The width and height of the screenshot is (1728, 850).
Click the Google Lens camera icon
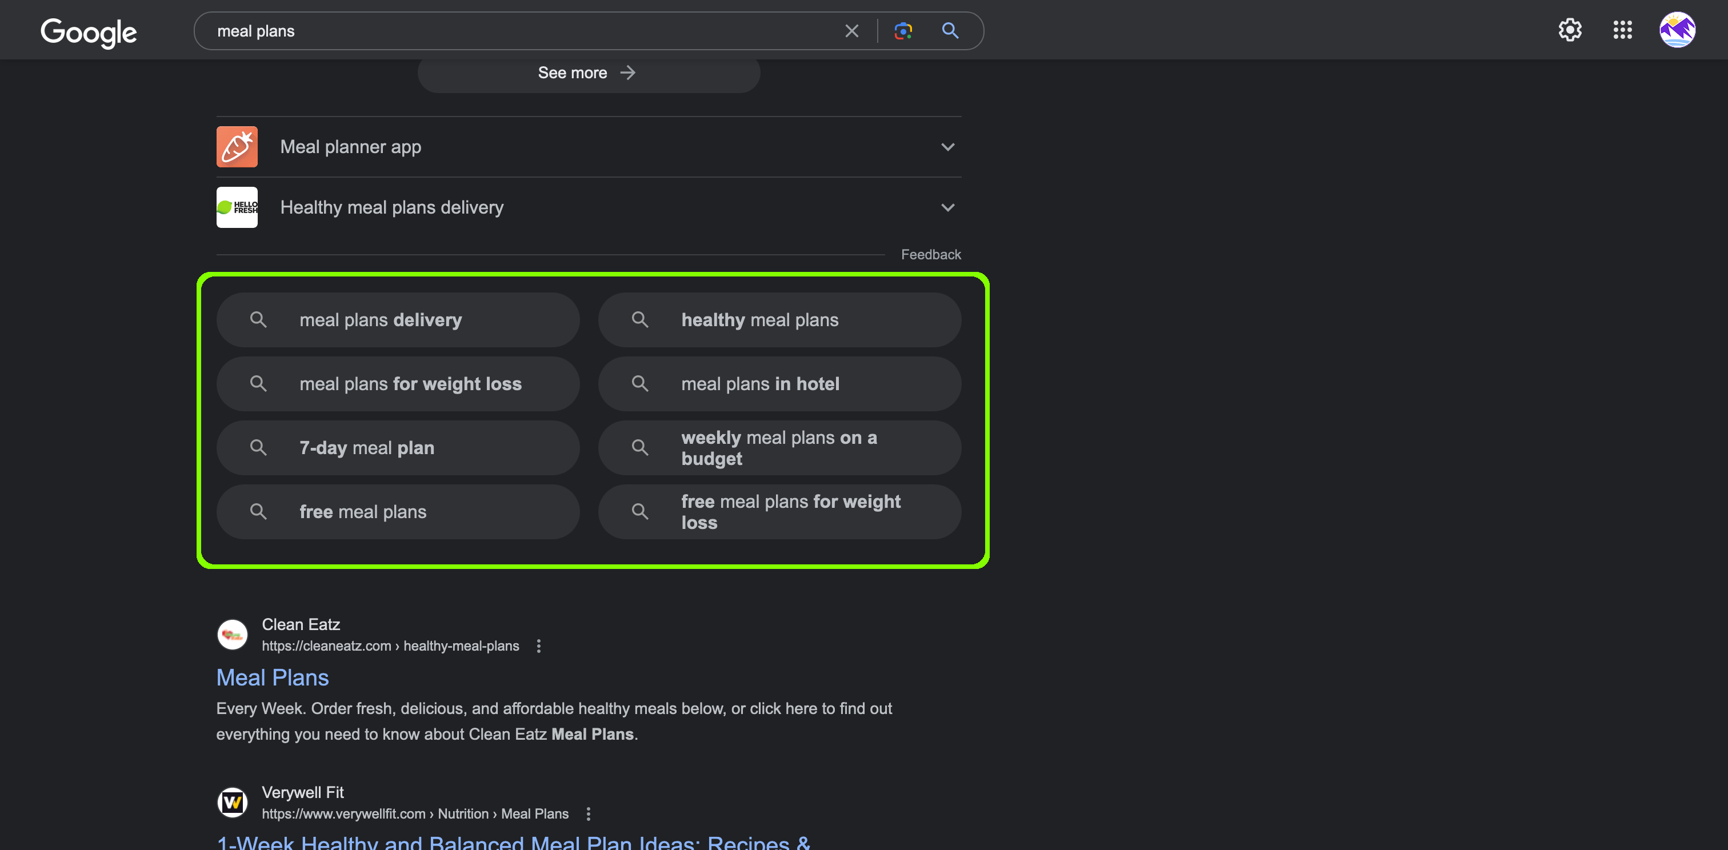click(903, 30)
